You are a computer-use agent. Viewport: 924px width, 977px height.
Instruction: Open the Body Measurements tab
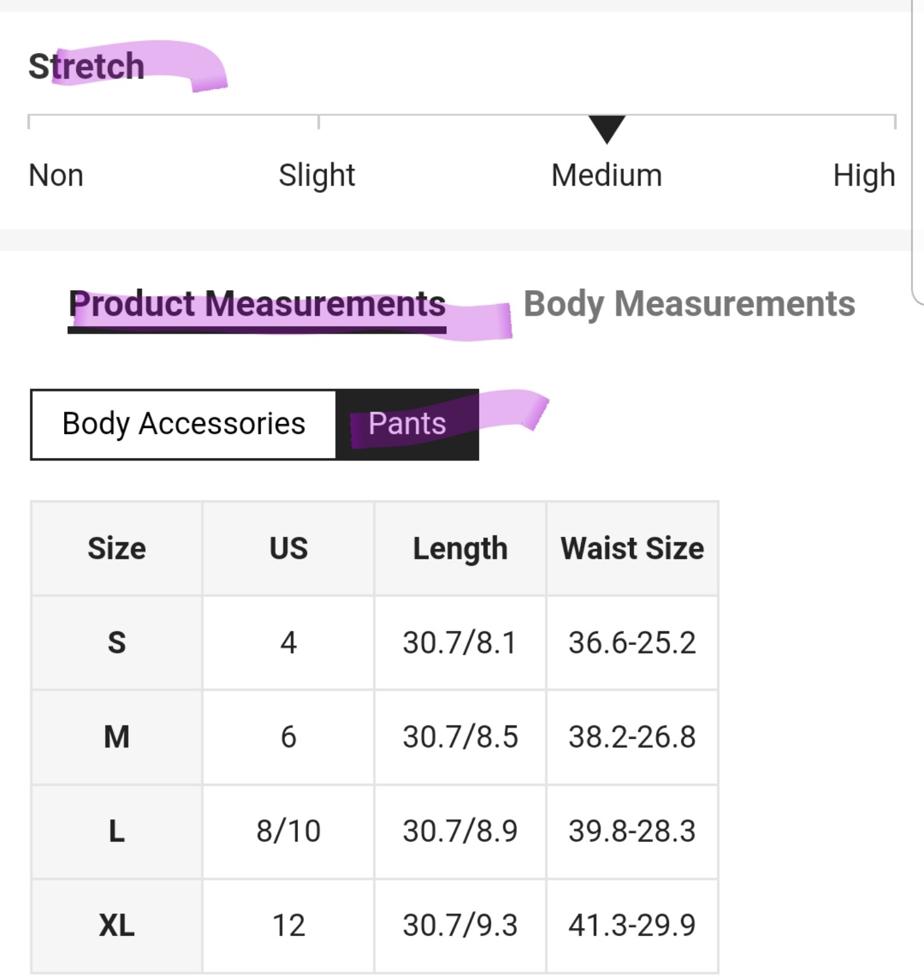690,304
